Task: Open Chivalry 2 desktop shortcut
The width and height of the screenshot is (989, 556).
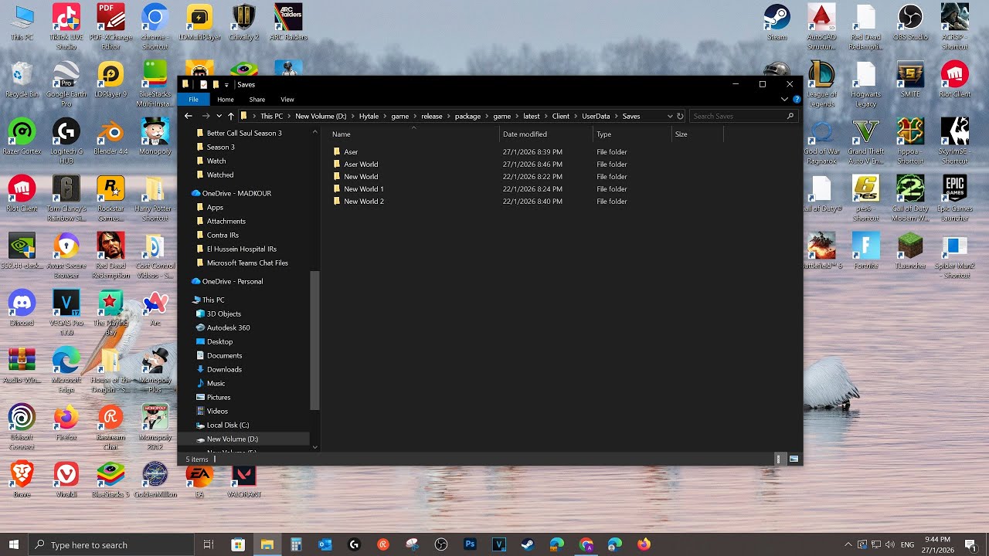Action: click(244, 22)
